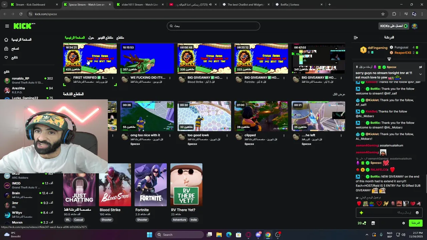
Task: Click the Windows taskbar Search box
Action: (x=179, y=235)
